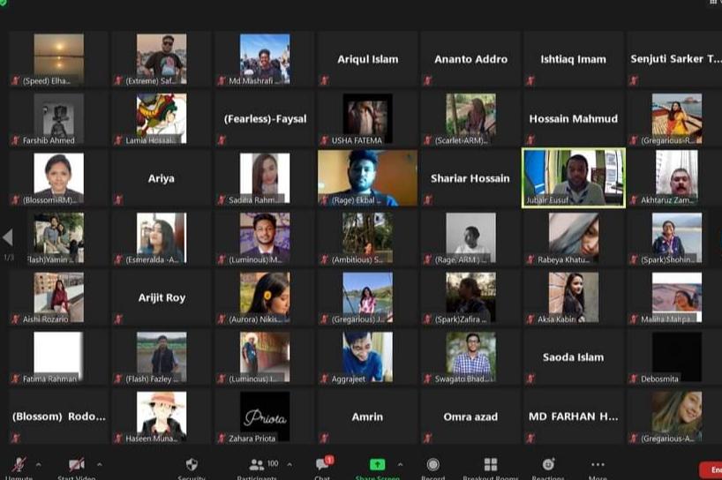Expand the arrow next to Participants
Screen dimensions: 722x480
(290, 464)
